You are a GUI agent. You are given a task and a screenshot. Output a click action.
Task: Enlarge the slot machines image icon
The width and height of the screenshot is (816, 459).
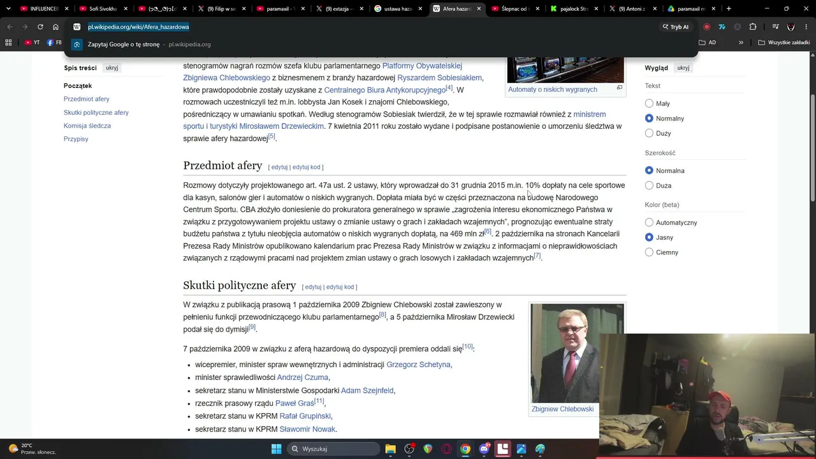[x=619, y=88]
